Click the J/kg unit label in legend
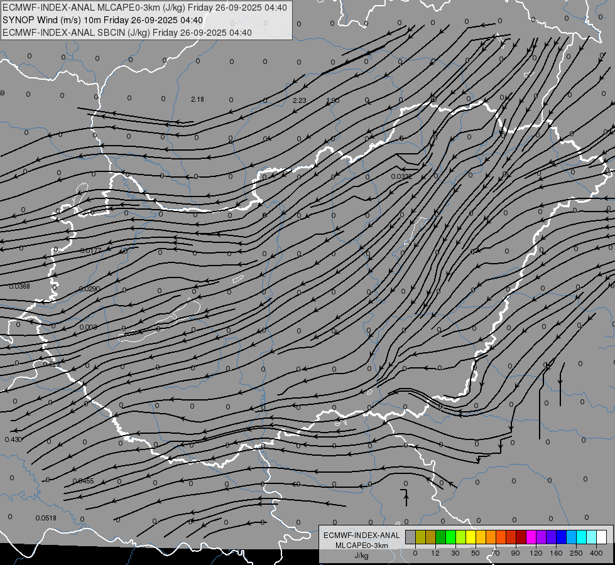Viewport: 615px width, 565px height. 361,556
